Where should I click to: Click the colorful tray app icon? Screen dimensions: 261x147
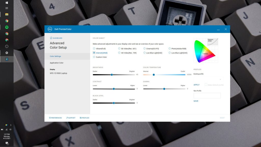[6, 125]
